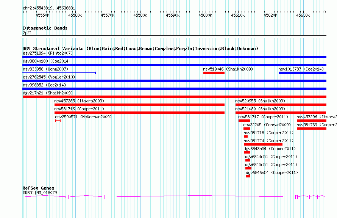The width and height of the screenshot is (337, 218).
Task: Click the 45620k scale tick label
Action: tap(270, 15)
